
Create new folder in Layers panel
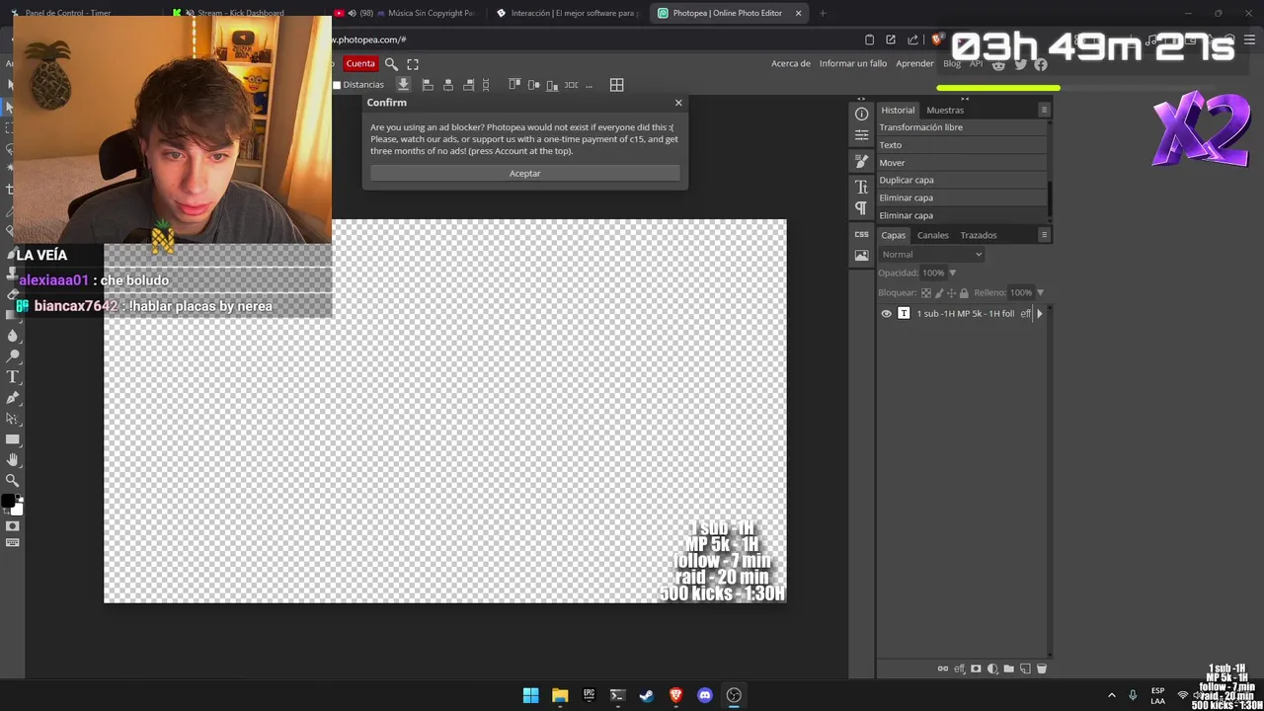coord(1008,669)
